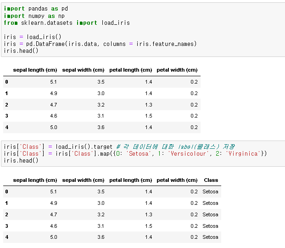Viewport: 285px width, 248px height.
Task: Click 'petal length (cm)' header in table with Class
Action: pyautogui.click(x=131, y=180)
